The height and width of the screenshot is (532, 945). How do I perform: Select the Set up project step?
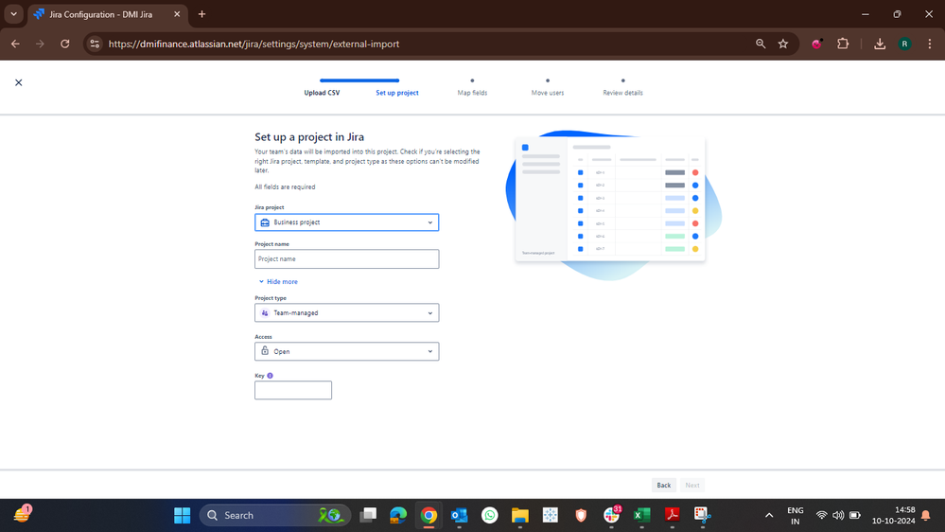coord(397,93)
